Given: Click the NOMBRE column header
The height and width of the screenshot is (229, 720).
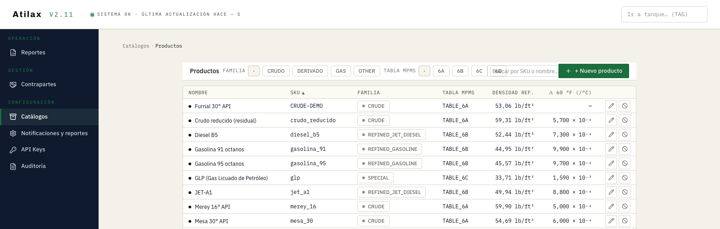Looking at the screenshot, I should click(198, 92).
